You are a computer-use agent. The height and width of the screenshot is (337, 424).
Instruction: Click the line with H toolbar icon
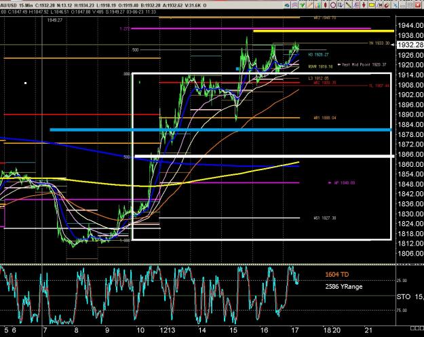click(379, 5)
